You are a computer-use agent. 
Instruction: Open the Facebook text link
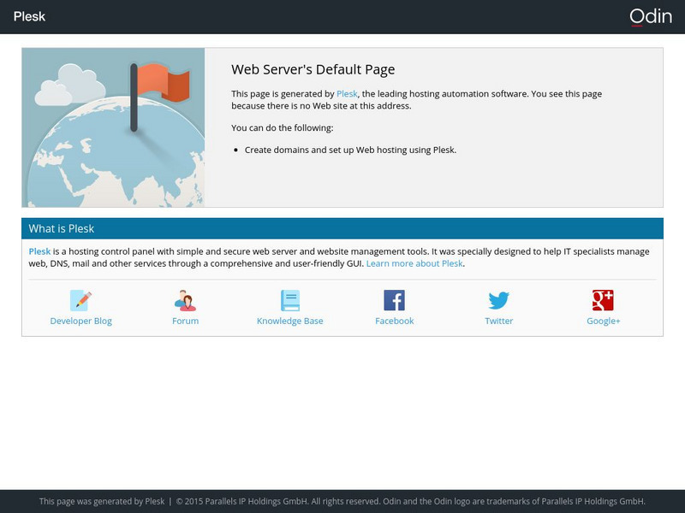(394, 321)
